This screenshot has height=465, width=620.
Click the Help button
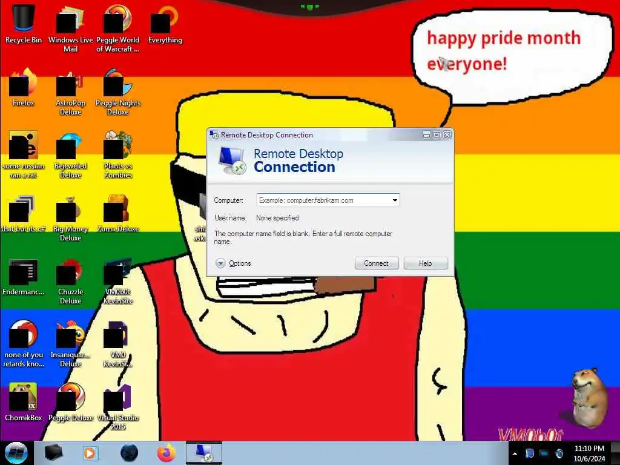pos(426,263)
